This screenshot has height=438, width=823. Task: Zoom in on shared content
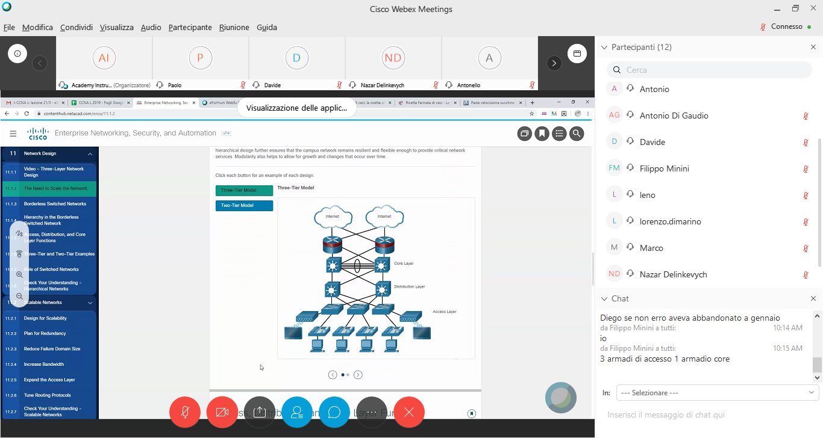click(x=19, y=275)
